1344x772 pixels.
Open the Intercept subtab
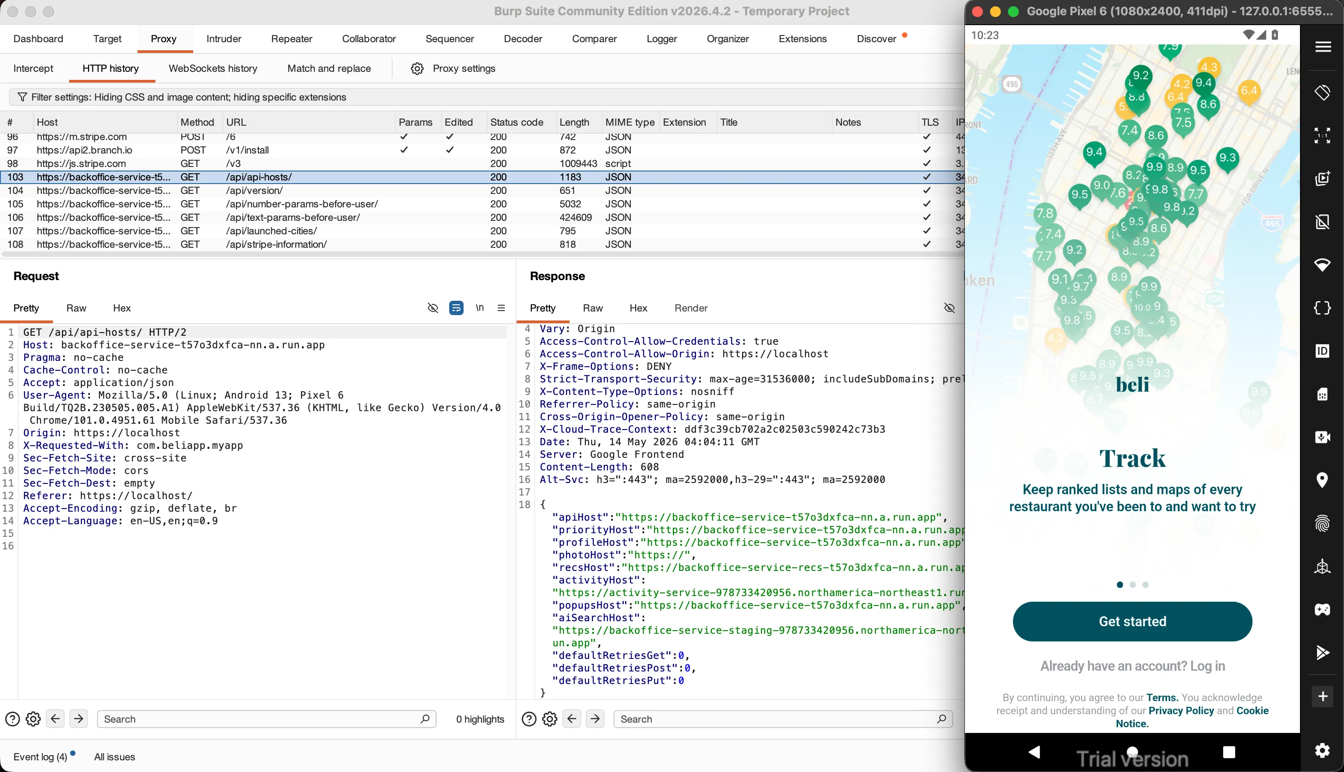(x=33, y=68)
